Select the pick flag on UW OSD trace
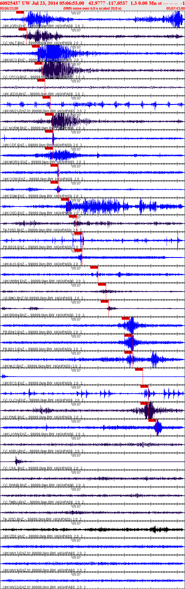The image size is (185, 589). click(65, 199)
